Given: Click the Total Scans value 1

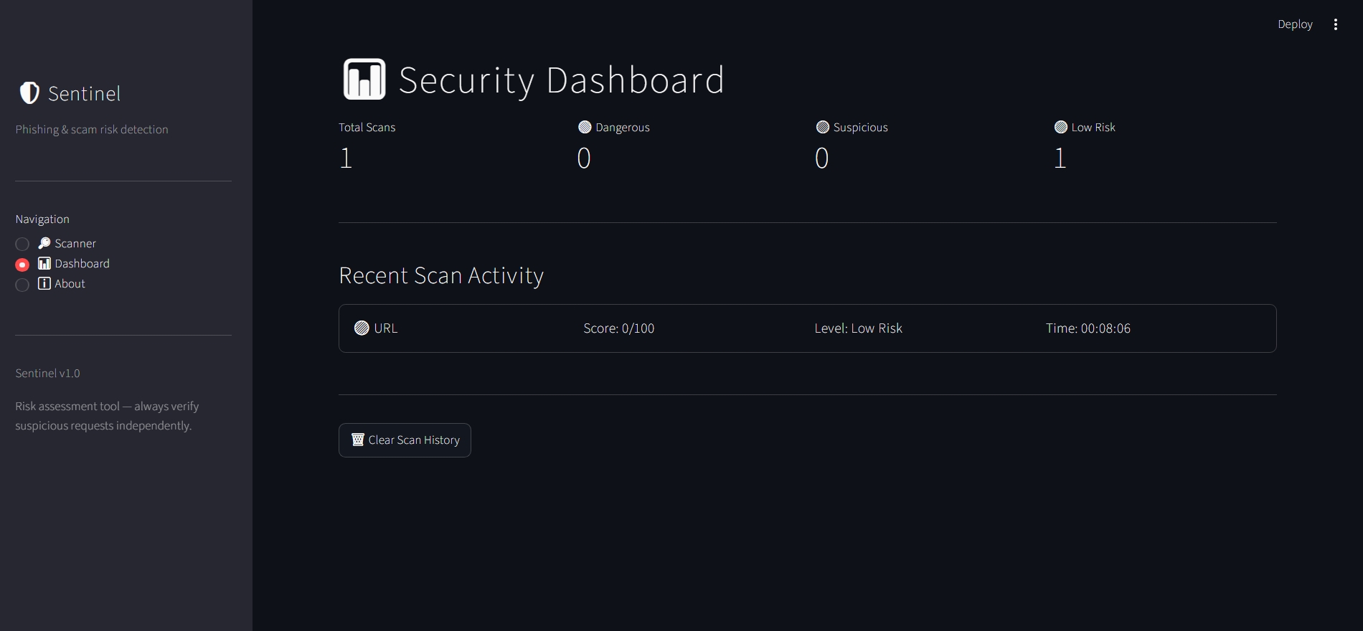Looking at the screenshot, I should 346,158.
